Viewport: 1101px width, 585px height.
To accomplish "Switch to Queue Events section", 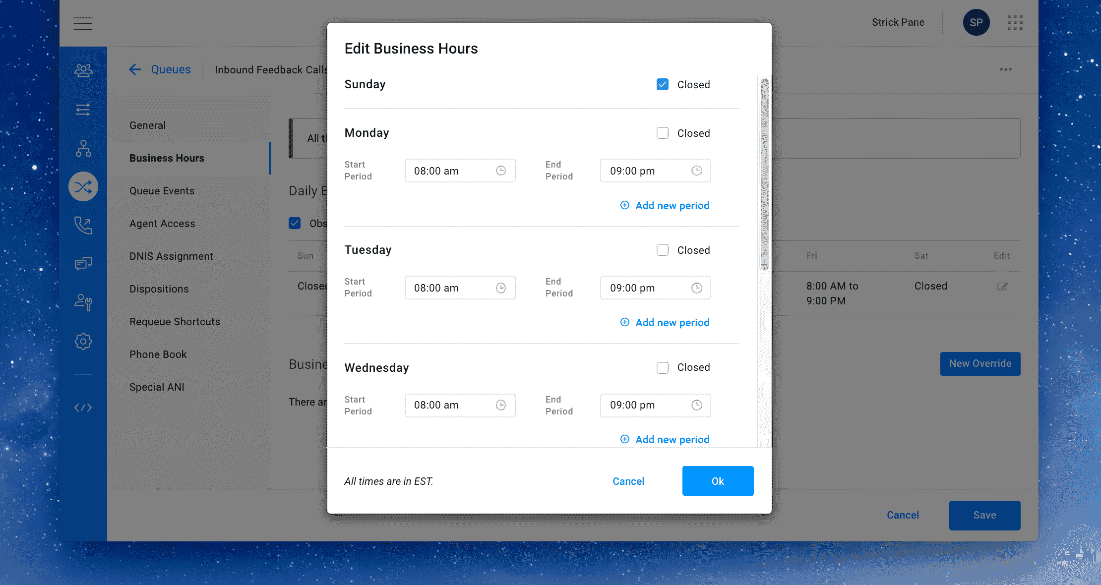I will (x=162, y=191).
